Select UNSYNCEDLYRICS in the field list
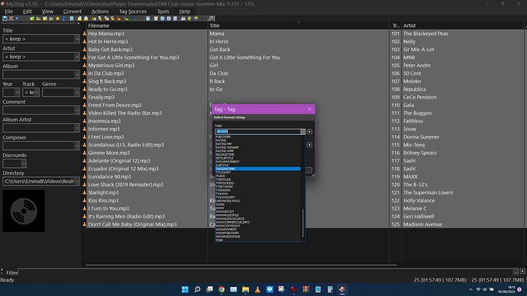The height and width of the screenshot is (296, 527). tap(258, 201)
